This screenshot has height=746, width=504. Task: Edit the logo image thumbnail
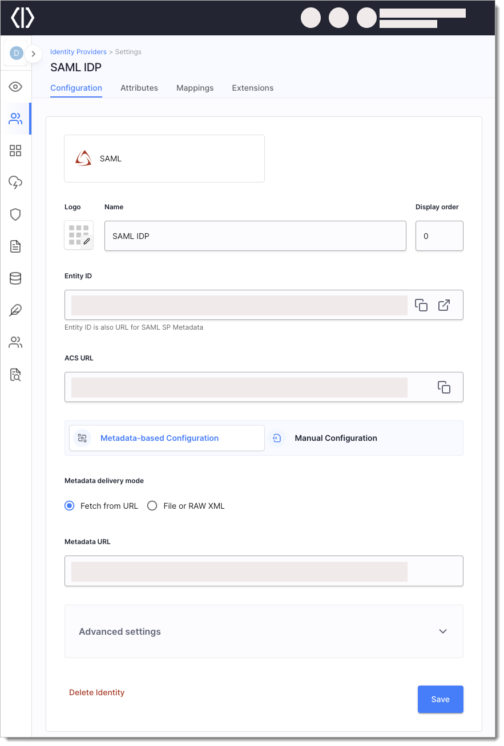(x=79, y=236)
